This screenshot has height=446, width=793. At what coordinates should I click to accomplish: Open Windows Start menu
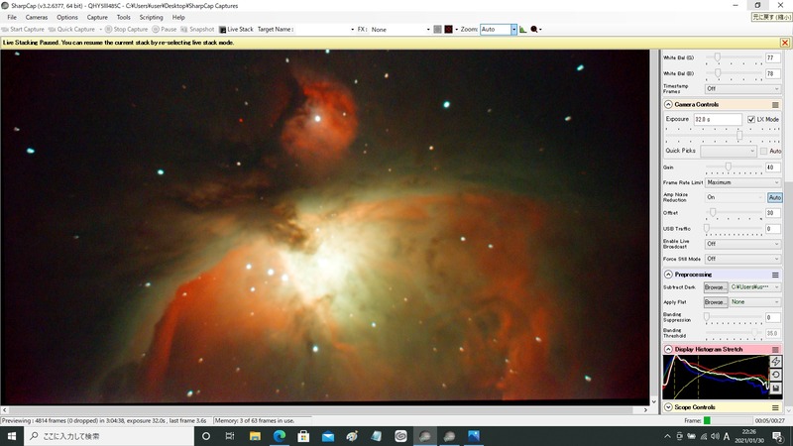[x=12, y=436]
